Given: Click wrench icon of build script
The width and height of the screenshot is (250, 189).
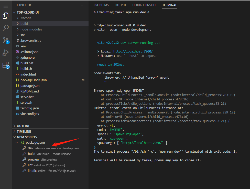Looking at the screenshot, I should point(24,154).
